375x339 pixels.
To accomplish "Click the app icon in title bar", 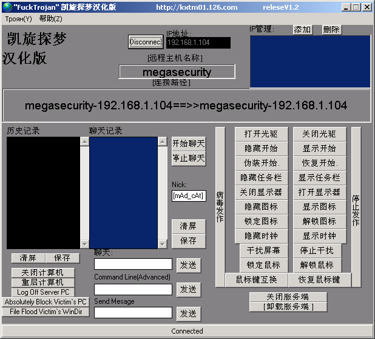I will point(7,7).
